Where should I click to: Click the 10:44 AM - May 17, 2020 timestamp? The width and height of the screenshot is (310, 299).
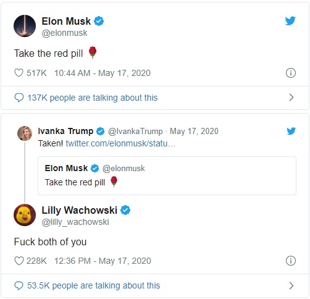coord(103,73)
